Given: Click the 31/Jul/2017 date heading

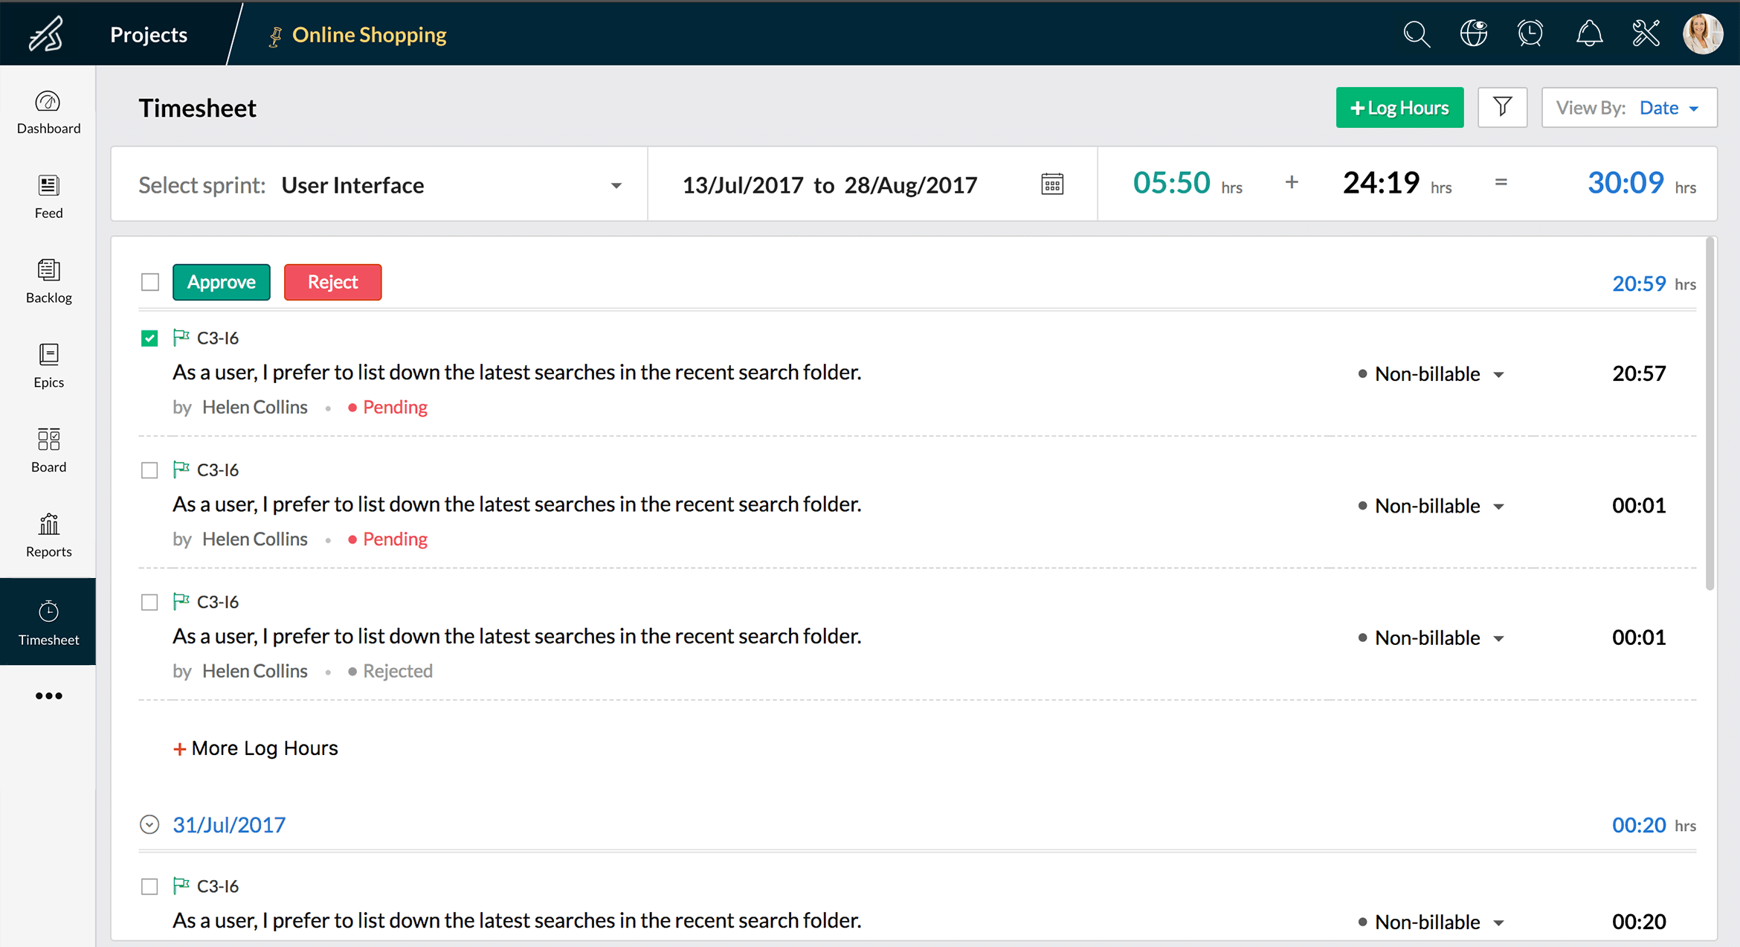Looking at the screenshot, I should (229, 824).
